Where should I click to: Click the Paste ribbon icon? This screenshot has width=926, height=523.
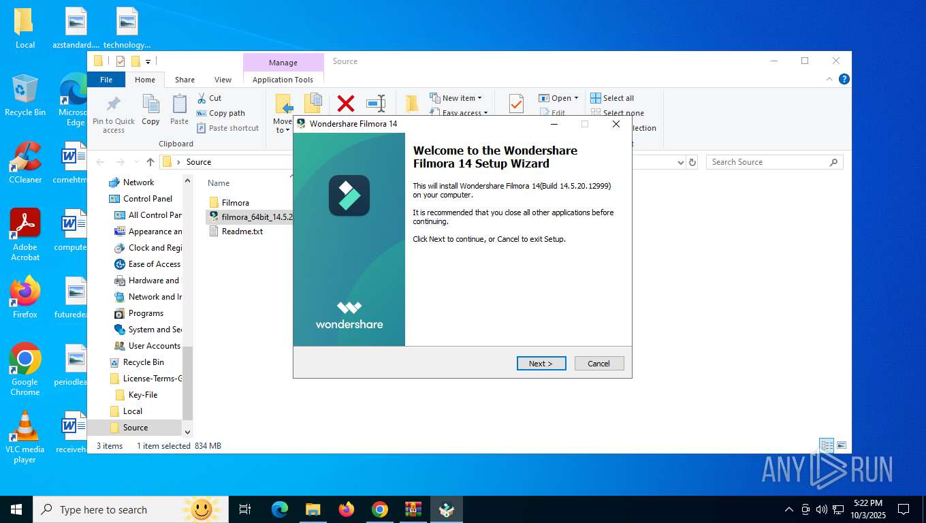(179, 110)
